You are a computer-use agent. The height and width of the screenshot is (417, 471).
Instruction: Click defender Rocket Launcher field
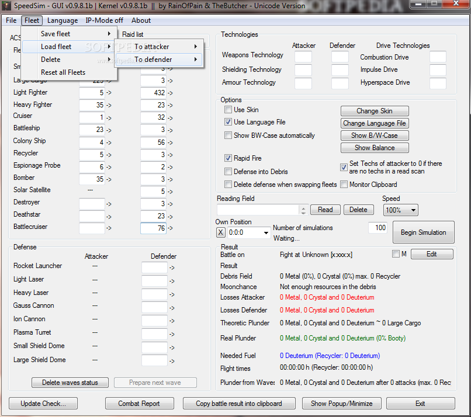point(154,267)
